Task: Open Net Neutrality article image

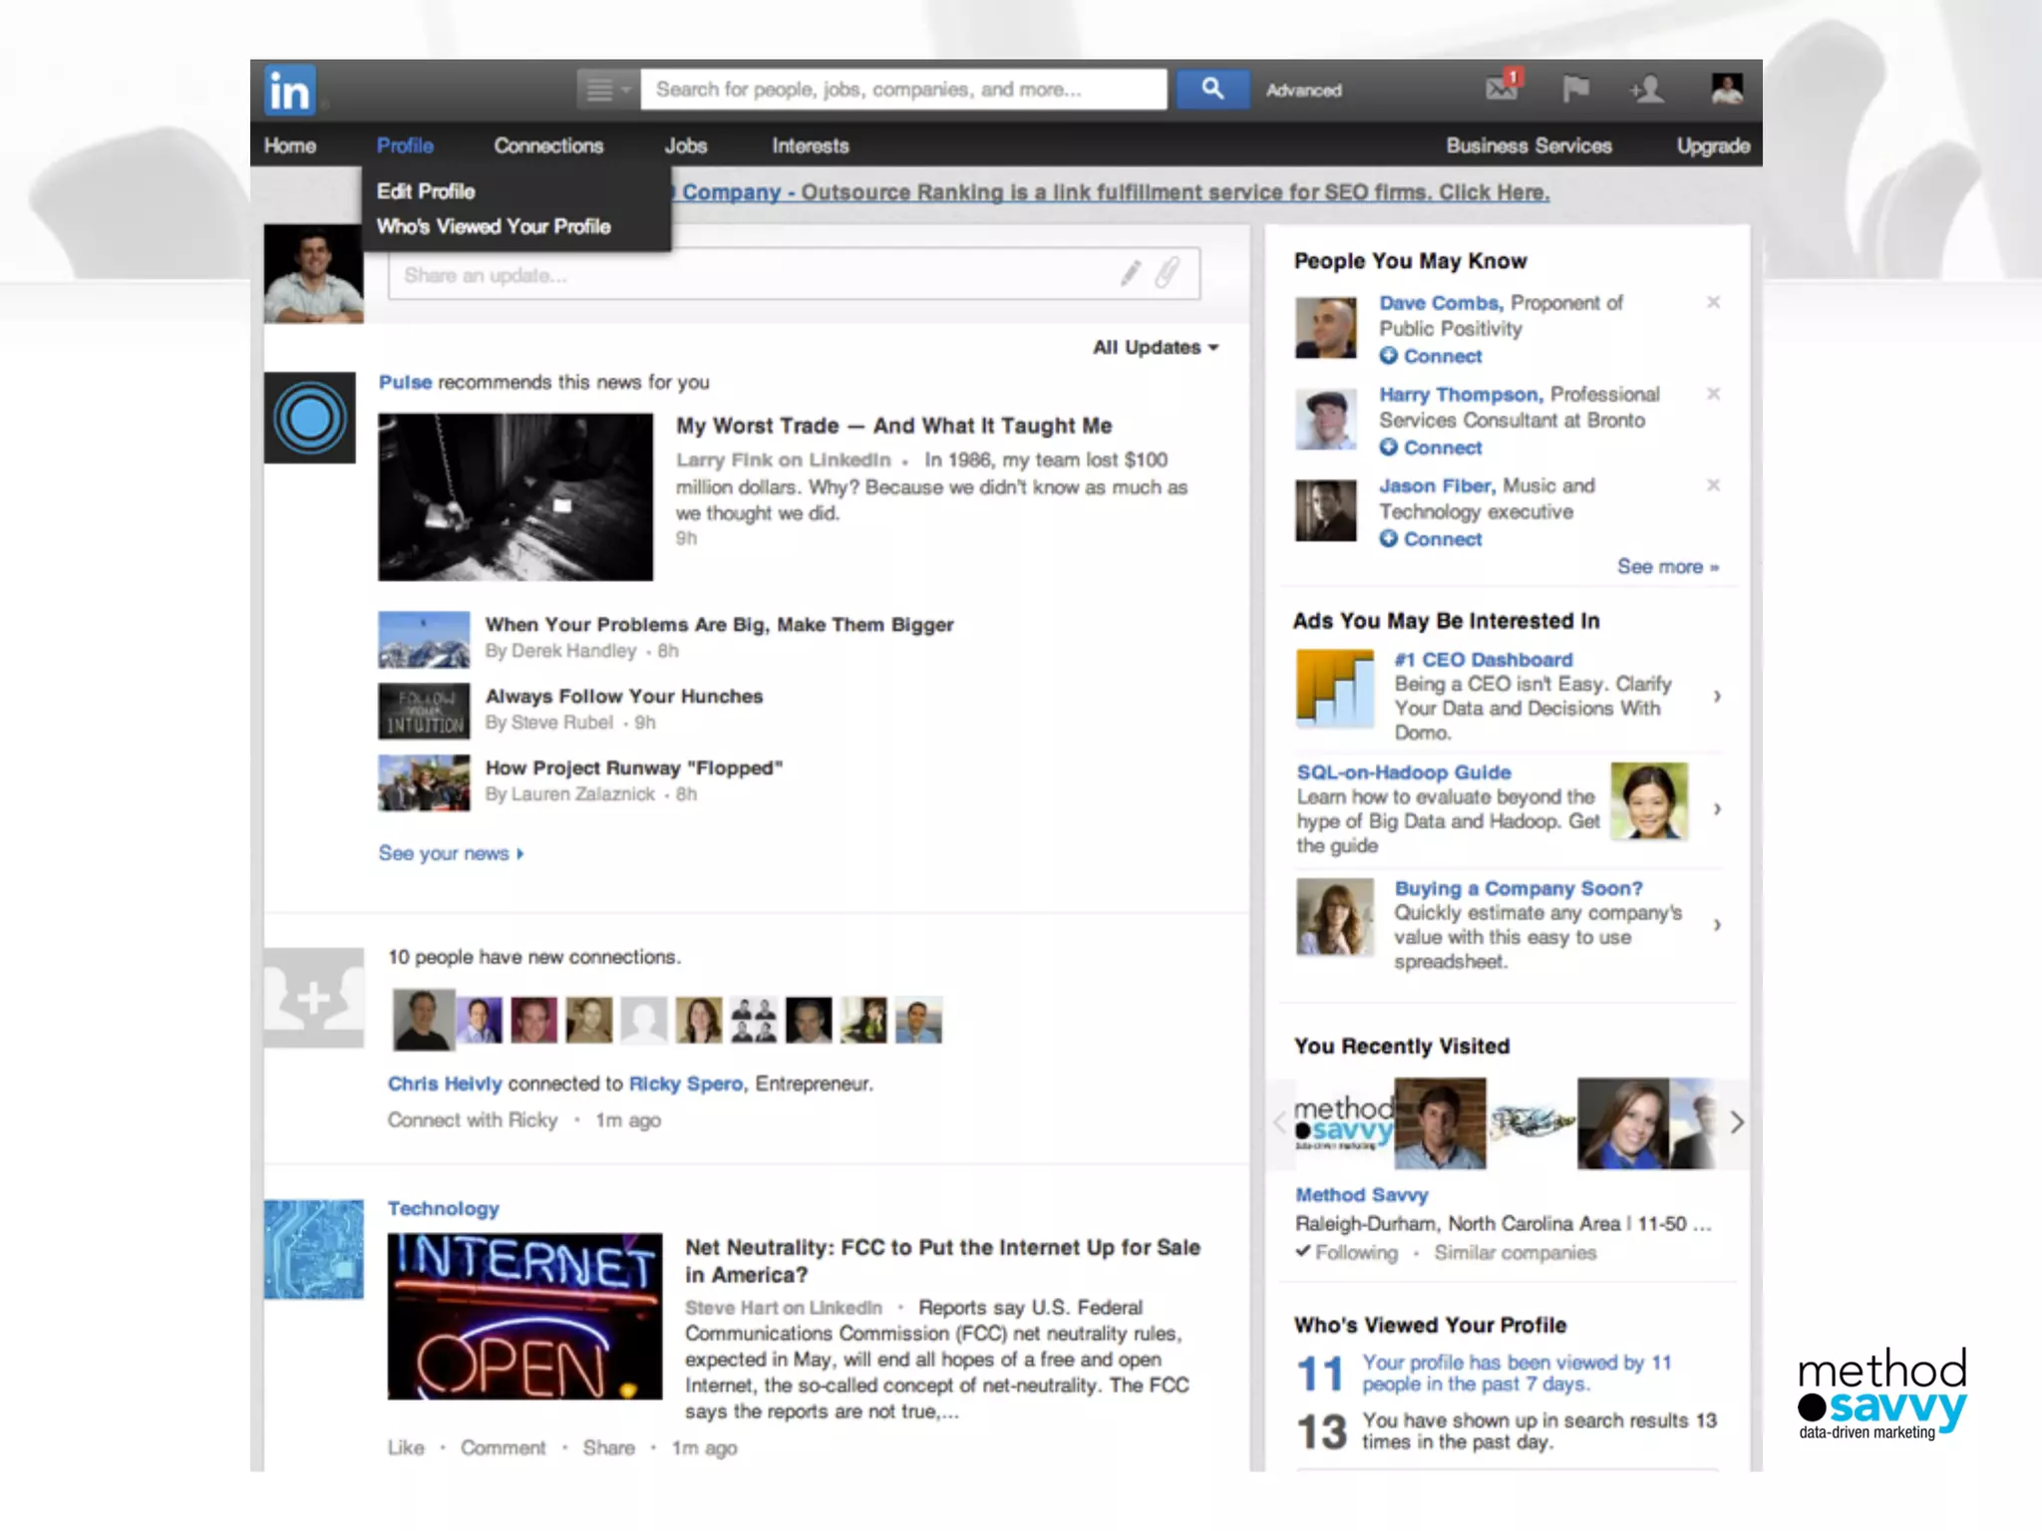Action: click(524, 1317)
